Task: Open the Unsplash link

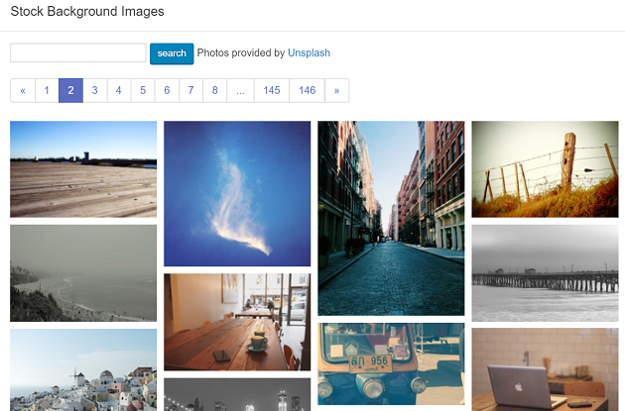Action: (x=309, y=52)
